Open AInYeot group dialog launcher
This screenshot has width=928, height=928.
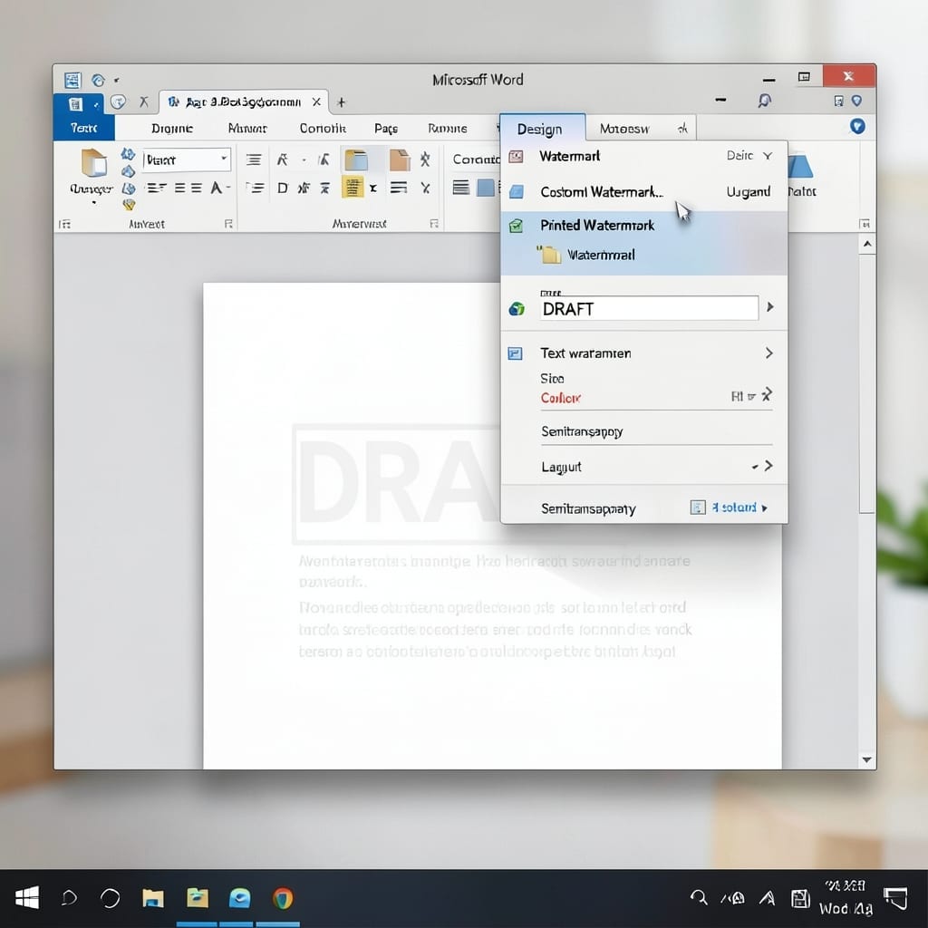coord(228,224)
